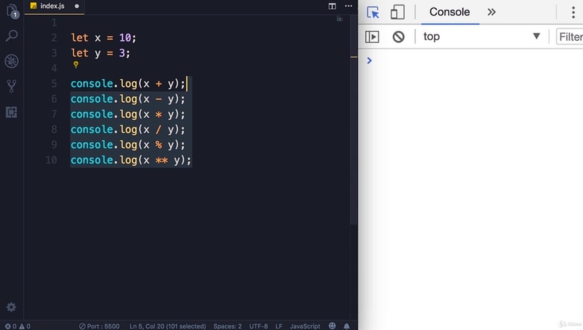Toggle the DevTools device toolbar icon

pyautogui.click(x=397, y=12)
